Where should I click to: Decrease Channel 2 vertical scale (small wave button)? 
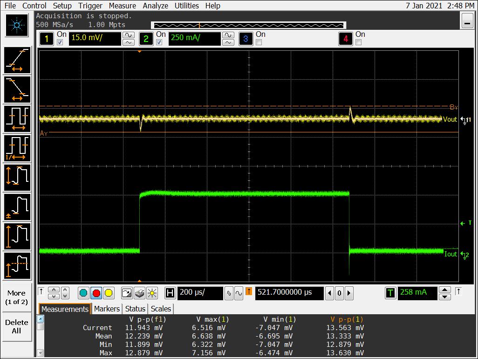(228, 42)
